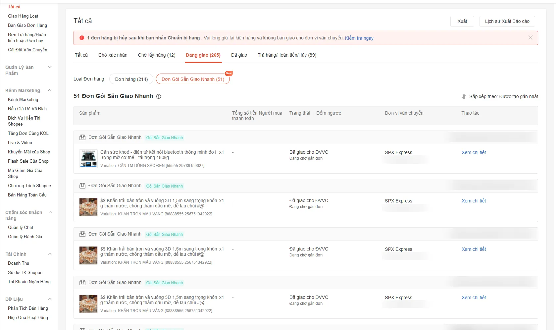Select the Tất cả order tab

[x=81, y=55]
